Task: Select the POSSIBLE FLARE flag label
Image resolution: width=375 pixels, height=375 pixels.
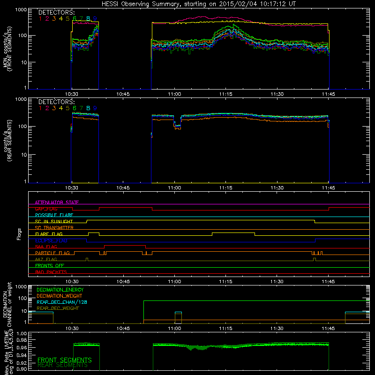Action: (54, 215)
